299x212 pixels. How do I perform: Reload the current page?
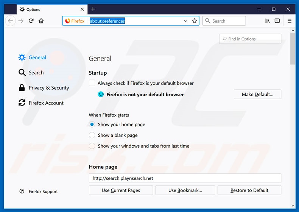[x=31, y=21]
